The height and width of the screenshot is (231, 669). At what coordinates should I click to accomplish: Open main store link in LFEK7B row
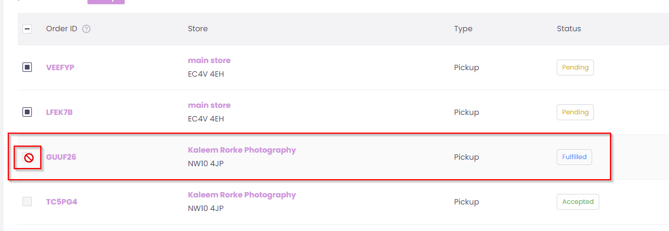209,105
